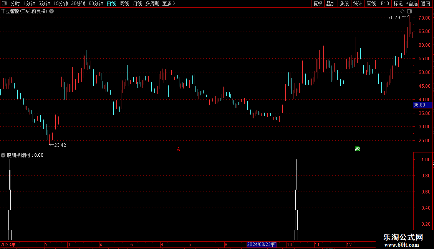
Task: Click the panel layout icon at top-left
Action: click(x=4, y=3)
